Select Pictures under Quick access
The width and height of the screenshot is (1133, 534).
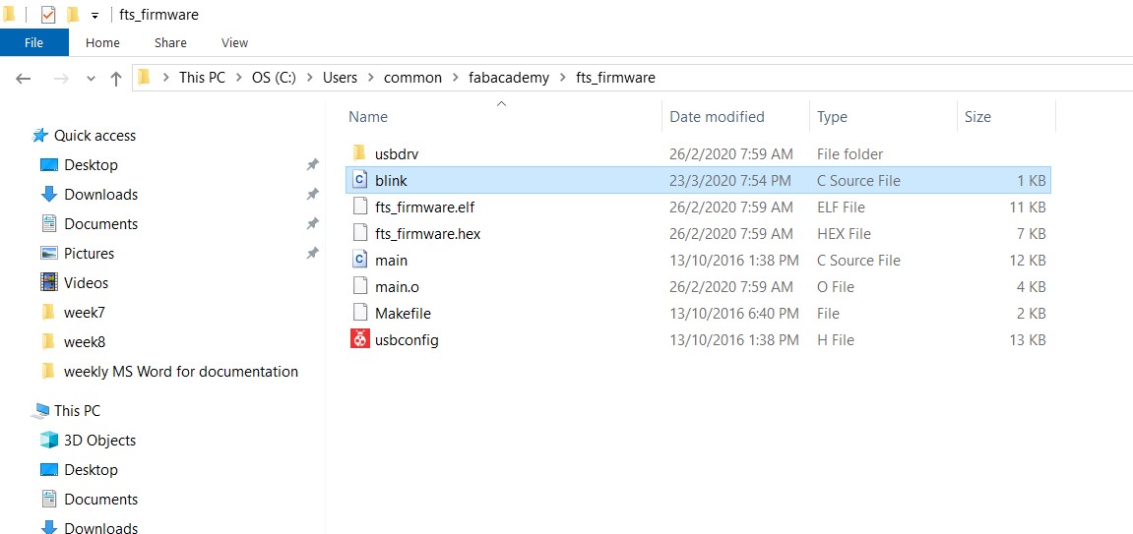pyautogui.click(x=89, y=254)
